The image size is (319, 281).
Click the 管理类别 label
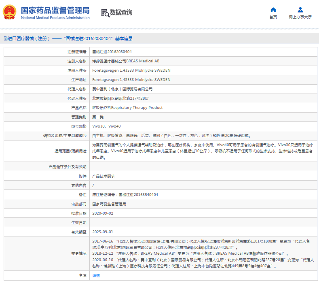(79, 117)
